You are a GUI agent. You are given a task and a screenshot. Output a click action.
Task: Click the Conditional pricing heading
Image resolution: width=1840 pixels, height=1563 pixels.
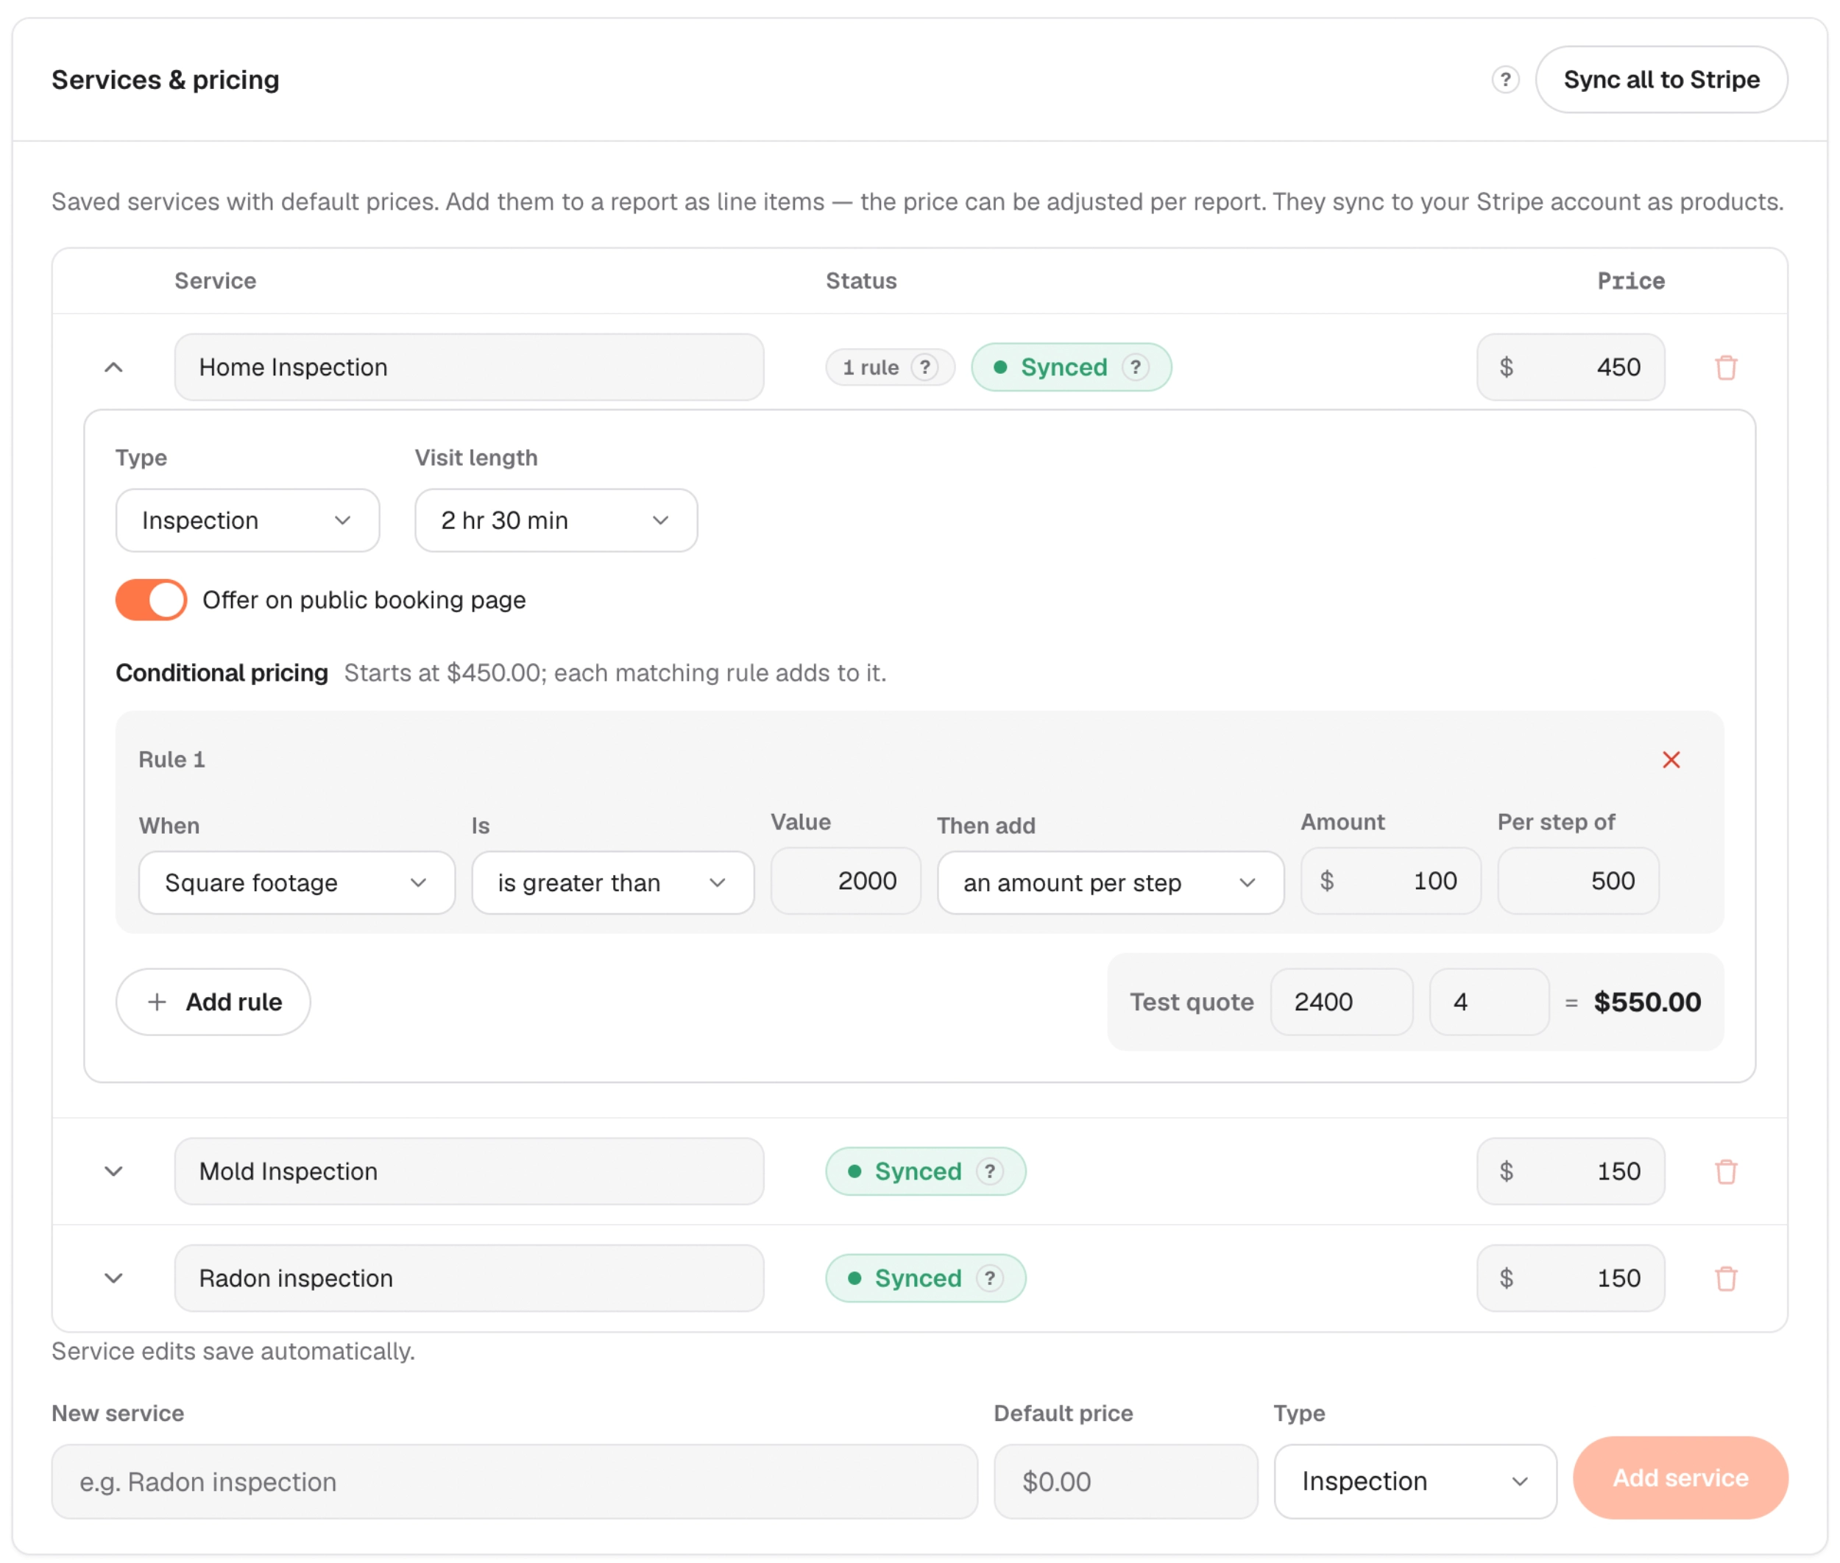(x=222, y=673)
